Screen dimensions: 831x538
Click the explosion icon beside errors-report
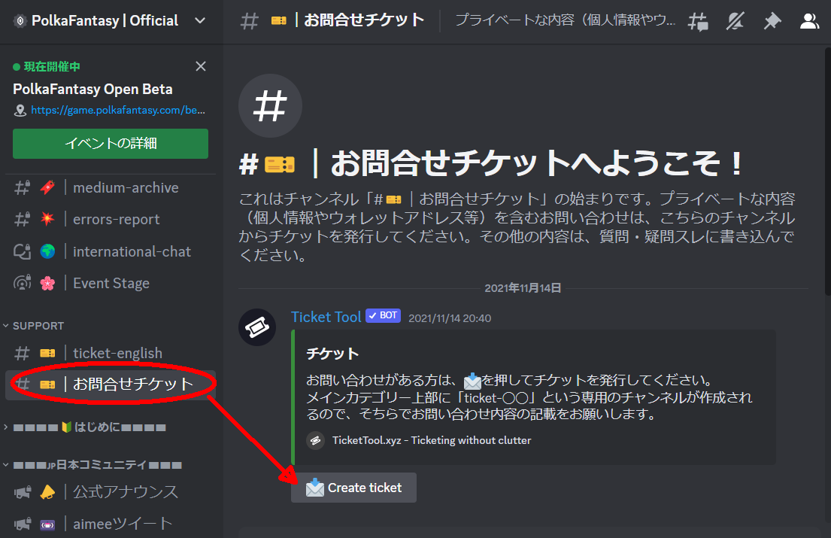point(47,219)
